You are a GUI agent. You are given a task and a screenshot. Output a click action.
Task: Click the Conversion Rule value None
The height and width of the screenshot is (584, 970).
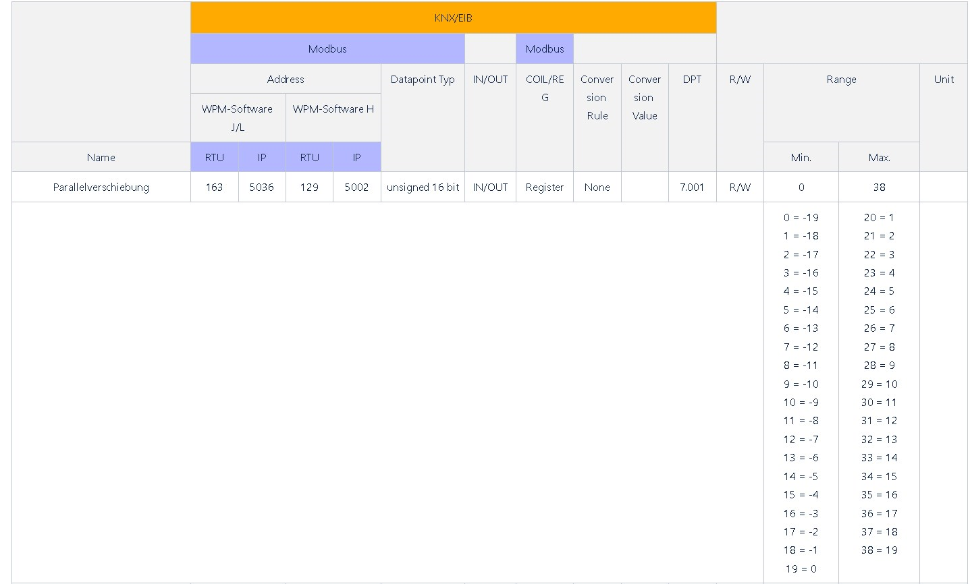pyautogui.click(x=597, y=187)
